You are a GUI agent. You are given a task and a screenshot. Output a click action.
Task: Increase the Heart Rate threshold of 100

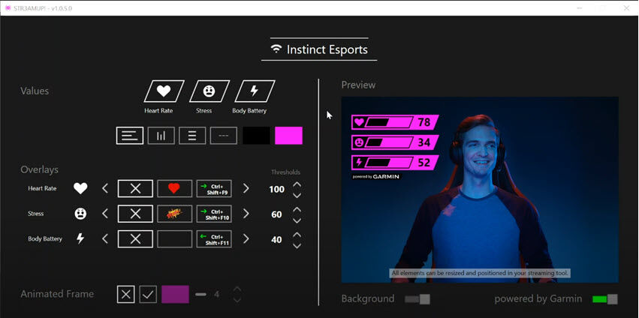coord(297,184)
